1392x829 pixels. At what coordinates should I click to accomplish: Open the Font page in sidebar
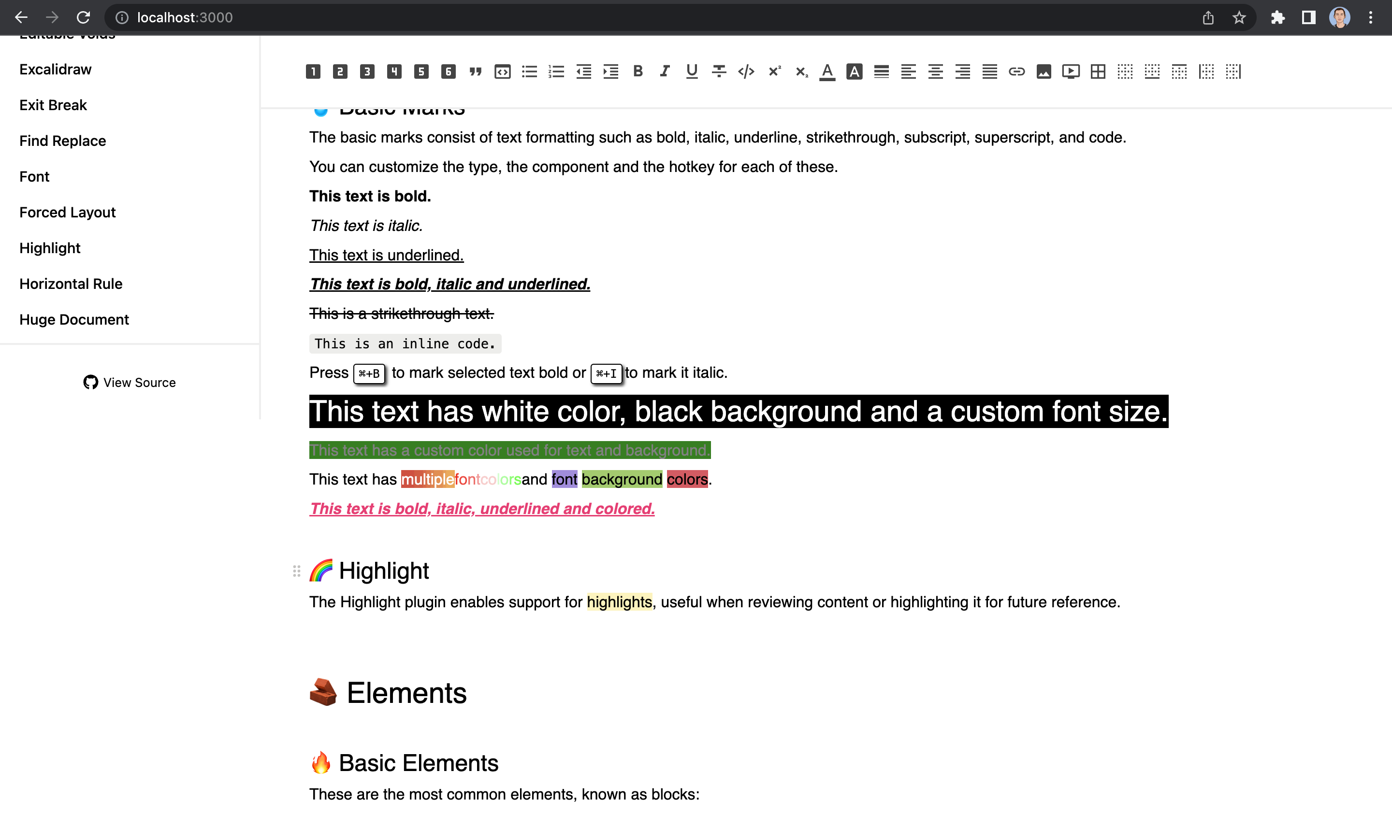coord(34,176)
